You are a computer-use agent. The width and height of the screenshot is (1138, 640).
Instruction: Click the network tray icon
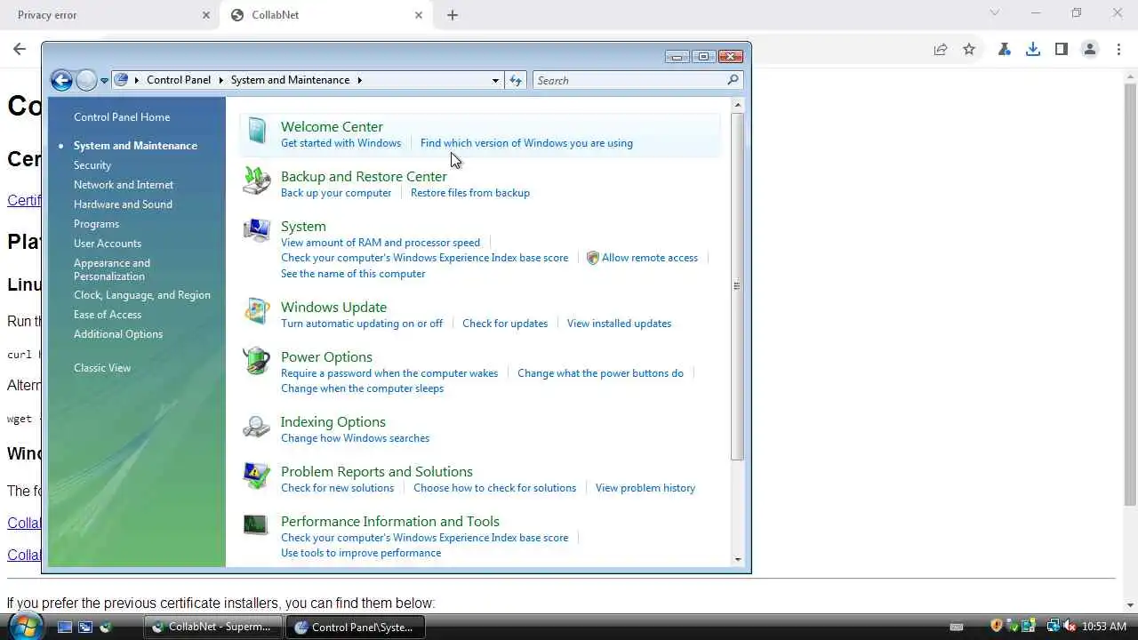pos(1054,627)
